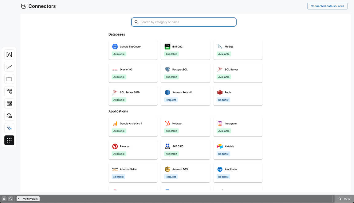The width and height of the screenshot is (354, 203).
Task: Open the logo home icon in sidebar
Action: 9,54
